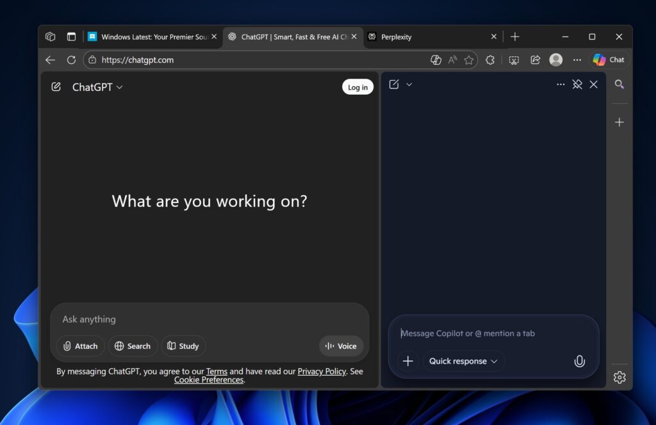Screen dimensions: 656x425
Task: Activate Copilot microphone input
Action: click(579, 361)
